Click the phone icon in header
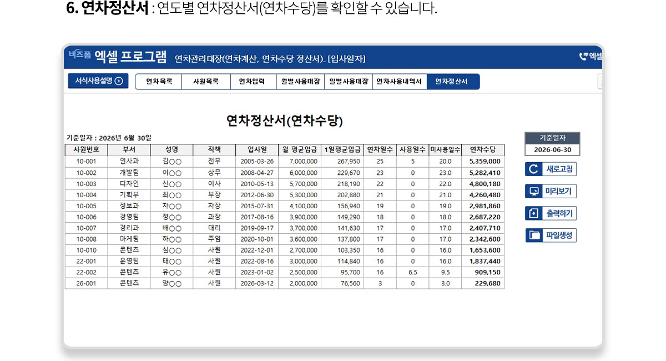Image resolution: width=666 pixels, height=361 pixels. coord(583,56)
